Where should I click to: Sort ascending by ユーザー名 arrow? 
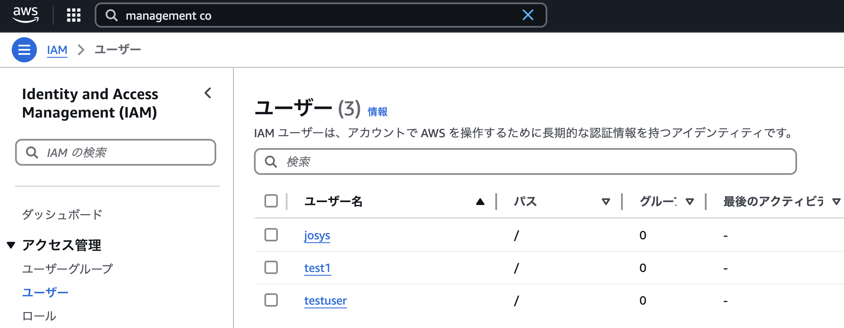480,202
